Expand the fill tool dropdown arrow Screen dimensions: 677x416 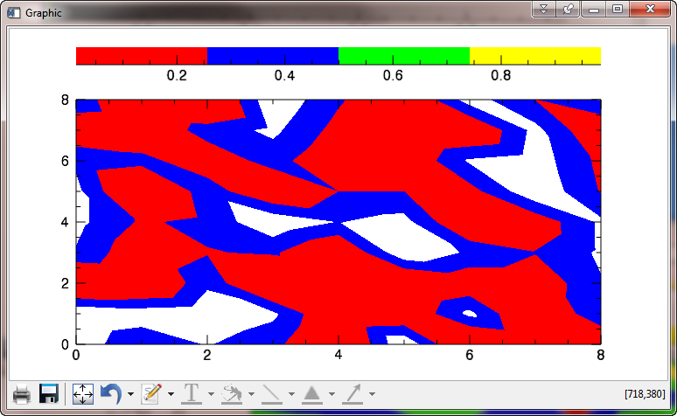(x=251, y=395)
